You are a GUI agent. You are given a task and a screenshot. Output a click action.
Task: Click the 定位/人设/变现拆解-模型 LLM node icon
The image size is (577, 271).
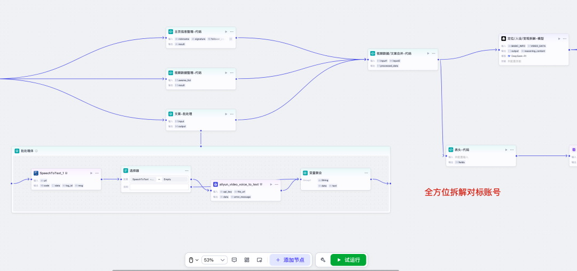tap(504, 38)
